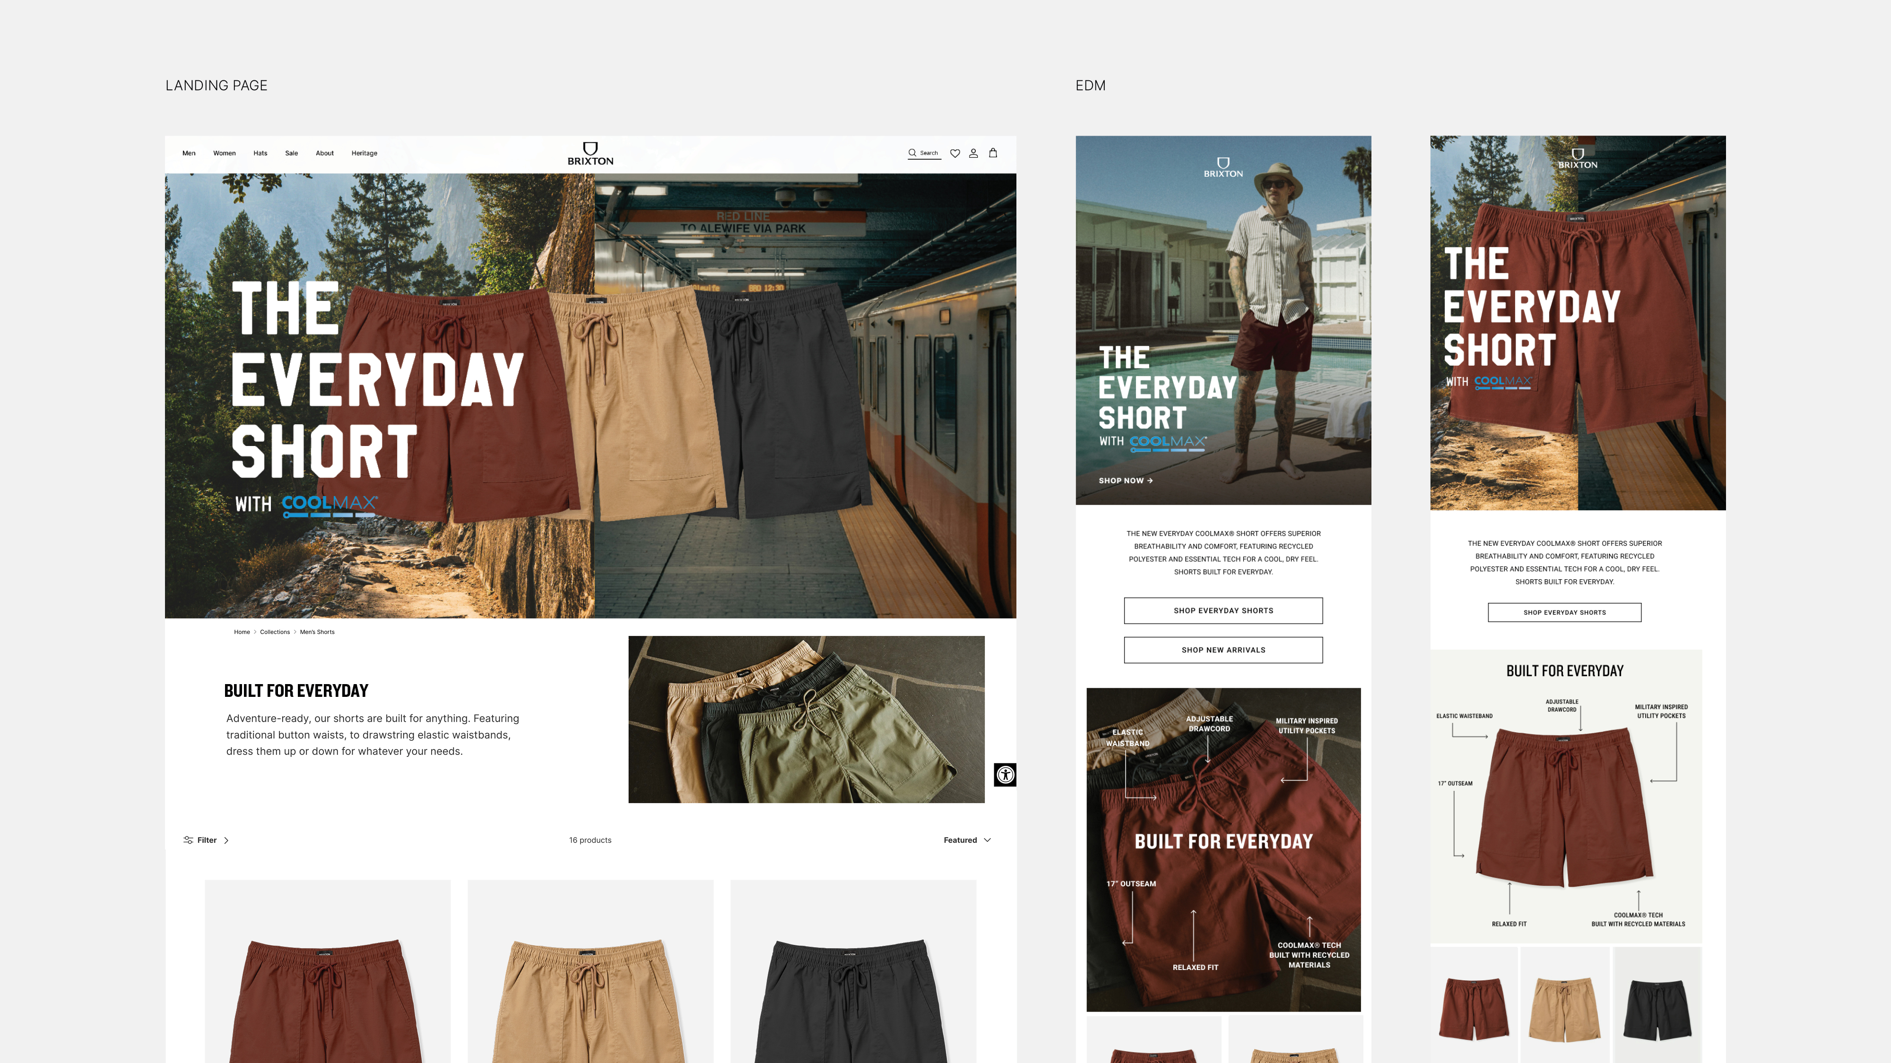This screenshot has width=1891, height=1063.
Task: Click SHOP NOW link in pool EDM
Action: [1126, 480]
